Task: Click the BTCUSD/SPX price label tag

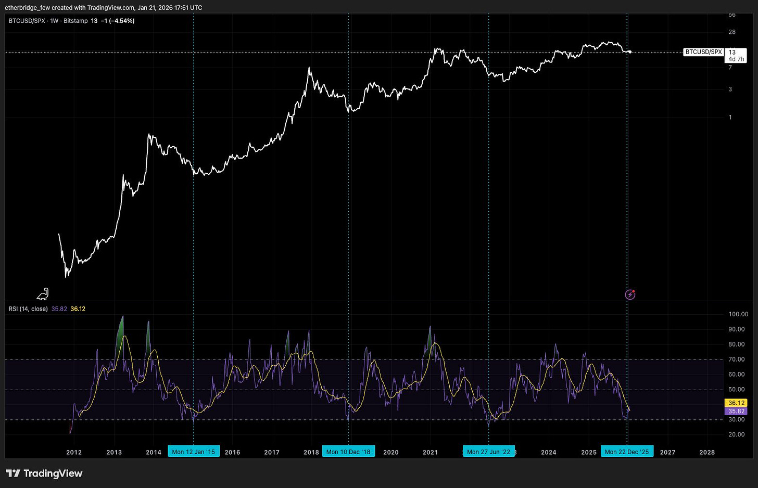Action: pyautogui.click(x=703, y=52)
